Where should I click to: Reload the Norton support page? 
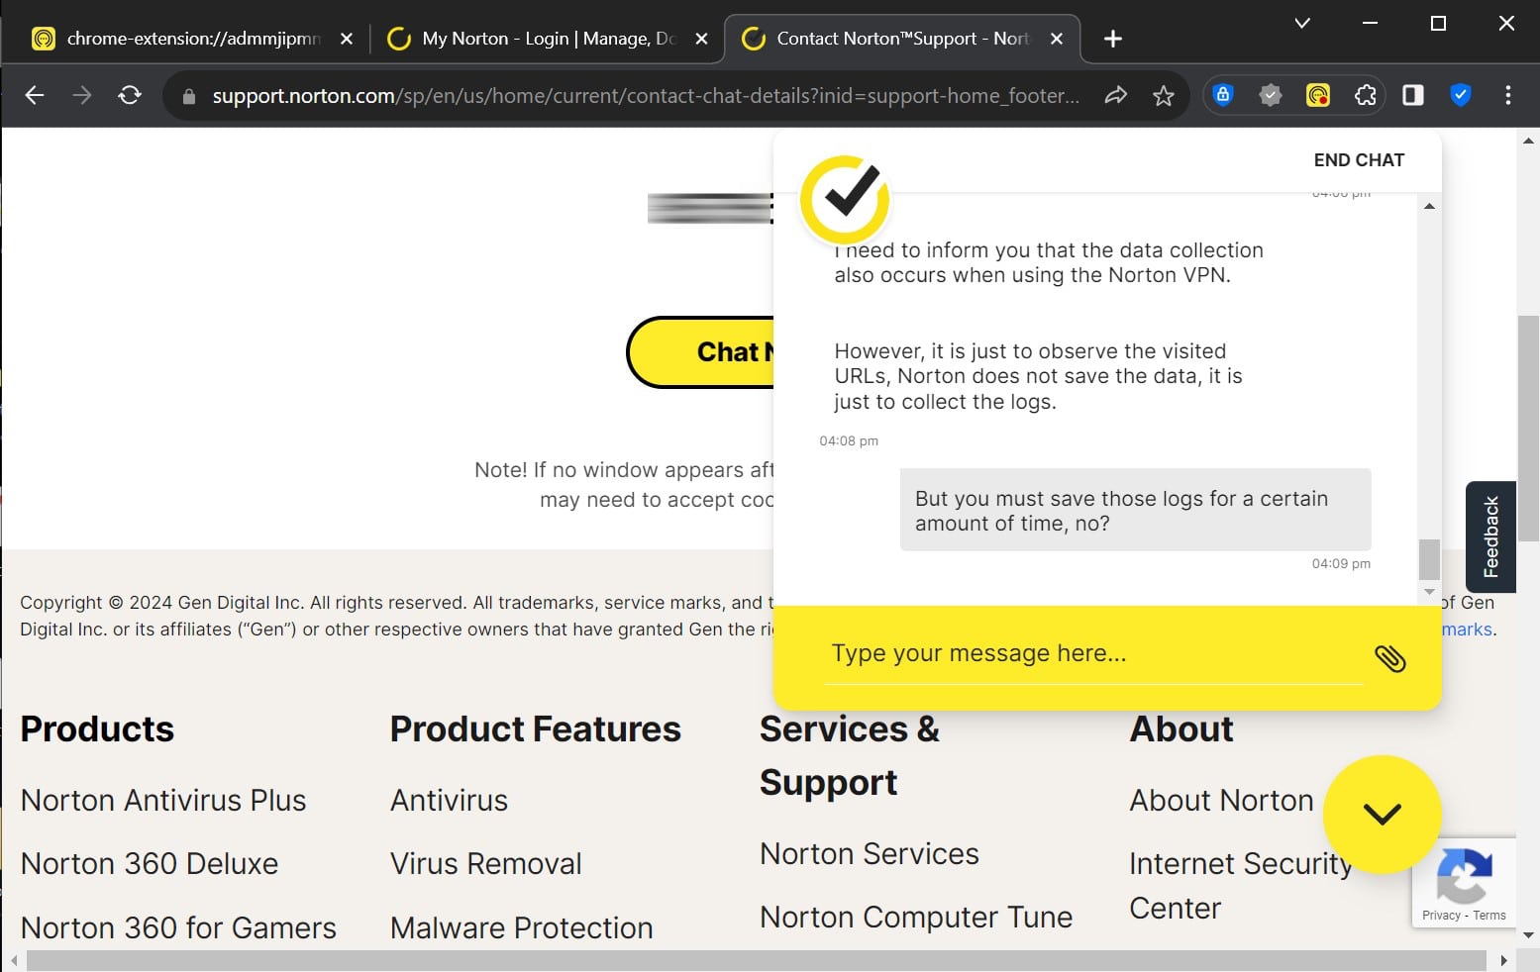click(x=130, y=95)
